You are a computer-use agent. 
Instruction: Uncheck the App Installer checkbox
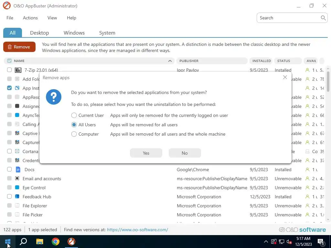[9, 88]
